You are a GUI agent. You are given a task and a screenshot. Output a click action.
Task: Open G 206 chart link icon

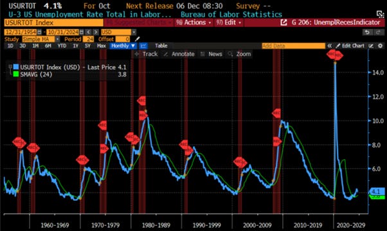(x=284, y=22)
